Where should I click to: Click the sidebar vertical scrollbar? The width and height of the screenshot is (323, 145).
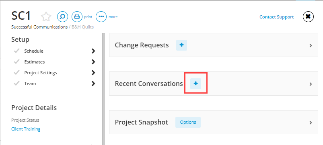(x=103, y=89)
